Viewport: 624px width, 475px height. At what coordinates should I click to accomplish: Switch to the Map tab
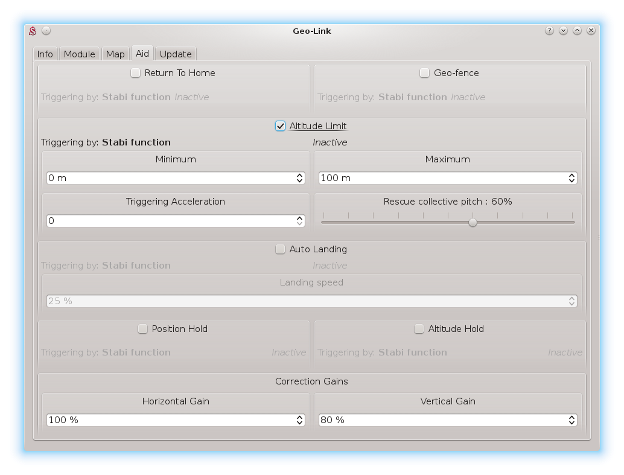(115, 54)
